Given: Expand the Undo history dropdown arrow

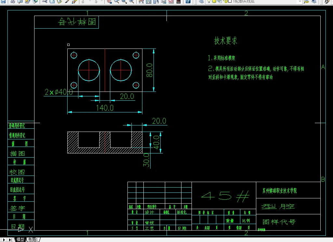Looking at the screenshot, I should click(90, 2).
